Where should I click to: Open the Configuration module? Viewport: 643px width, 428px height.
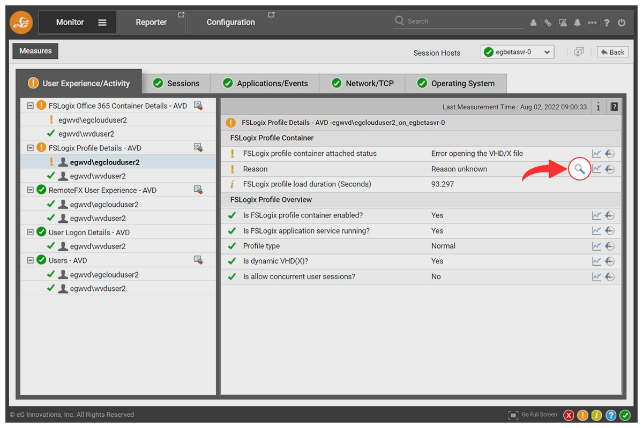coord(231,22)
